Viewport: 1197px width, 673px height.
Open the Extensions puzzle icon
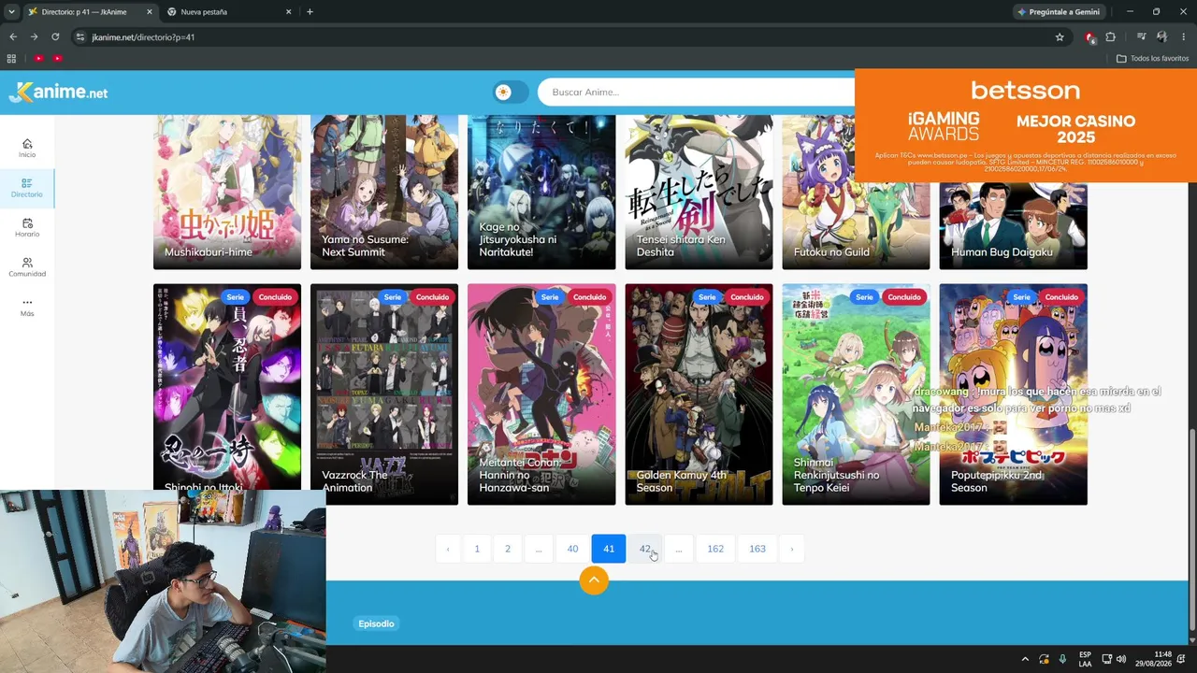pyautogui.click(x=1111, y=37)
